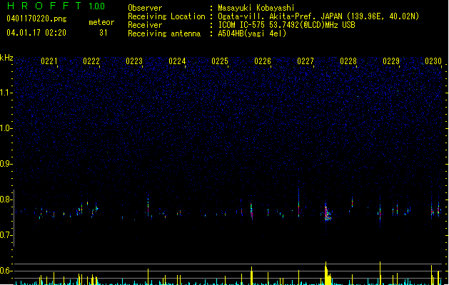
Task: Select the HROFFT 1.0.0 title text
Action: tap(56, 6)
